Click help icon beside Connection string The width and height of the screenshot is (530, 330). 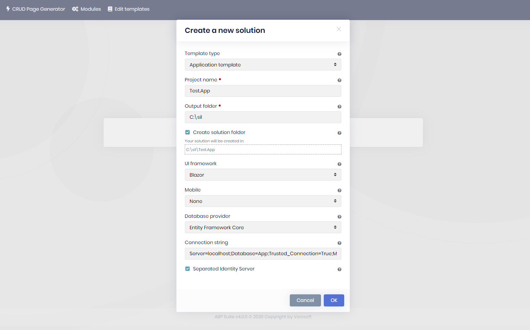[x=339, y=243]
